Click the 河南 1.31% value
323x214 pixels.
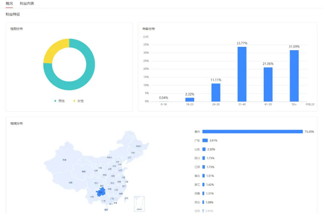[210, 193]
